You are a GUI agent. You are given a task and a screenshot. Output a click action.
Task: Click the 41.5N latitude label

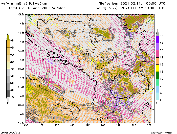coord(21,87)
